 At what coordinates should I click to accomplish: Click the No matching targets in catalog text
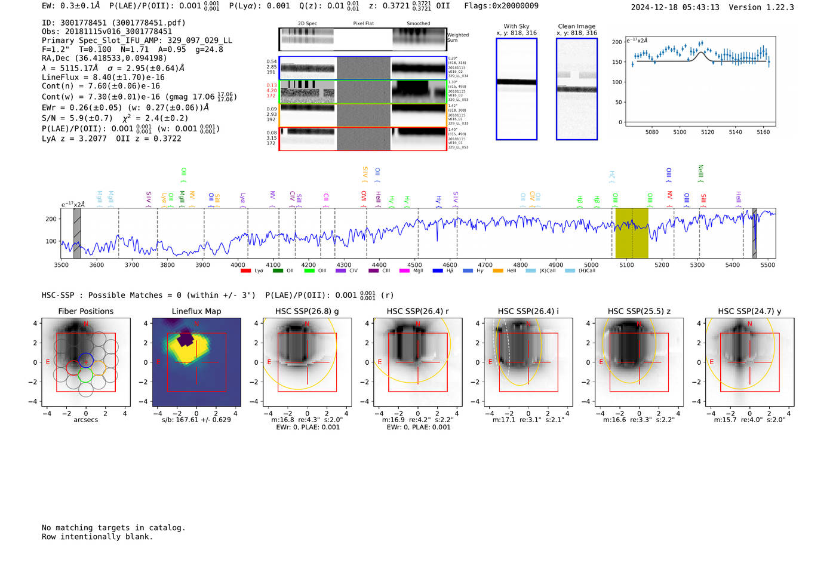point(113,528)
